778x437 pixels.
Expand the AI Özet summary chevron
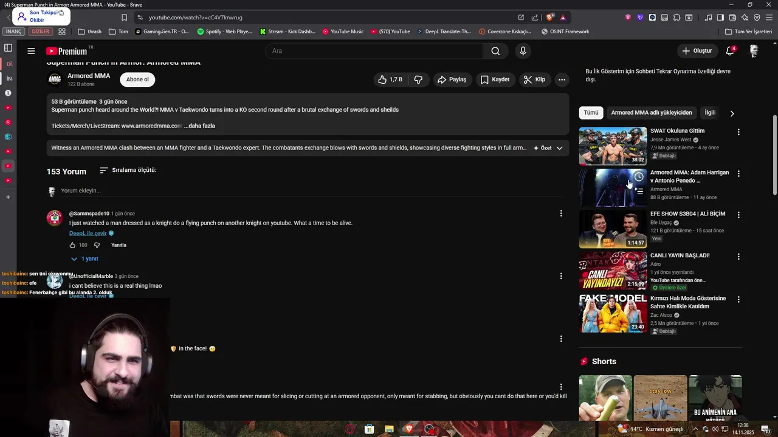(559, 148)
